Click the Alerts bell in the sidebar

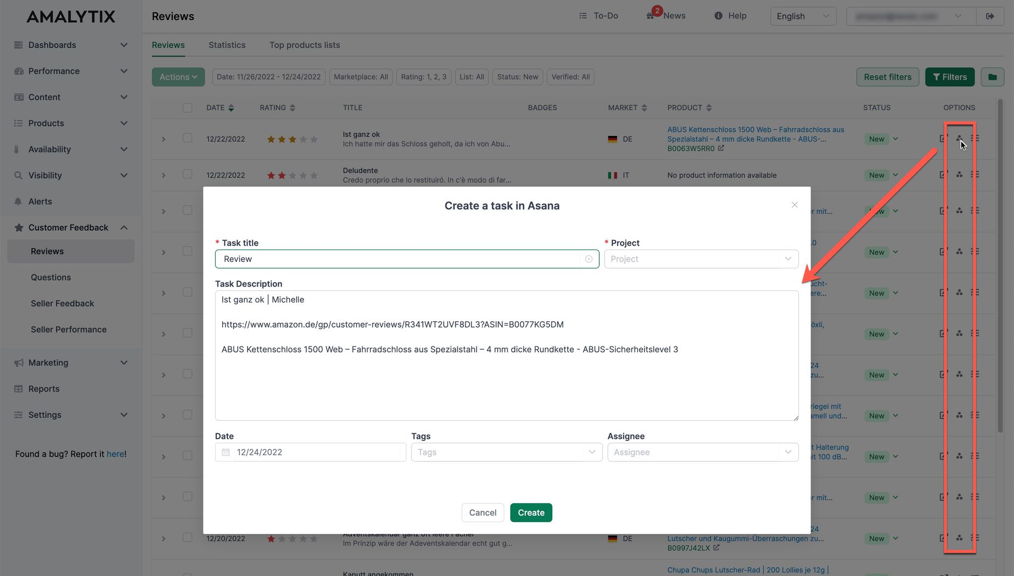tap(18, 202)
